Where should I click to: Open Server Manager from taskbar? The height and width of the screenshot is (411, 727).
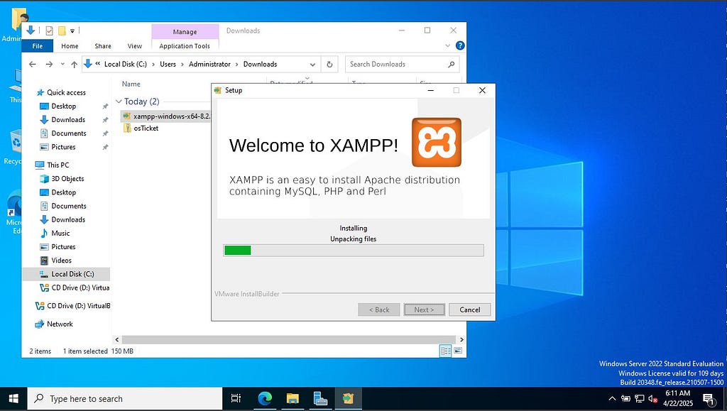point(320,398)
